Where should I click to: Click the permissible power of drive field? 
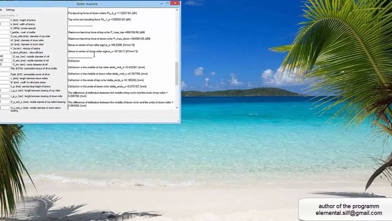click(x=5, y=74)
